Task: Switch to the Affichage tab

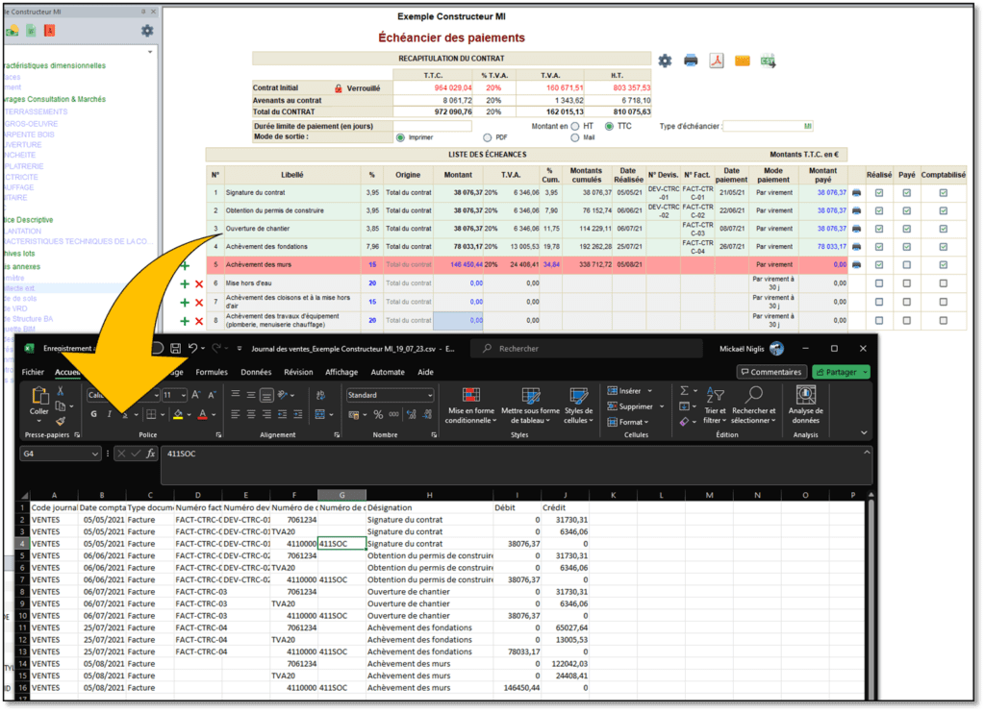Action: pos(341,372)
